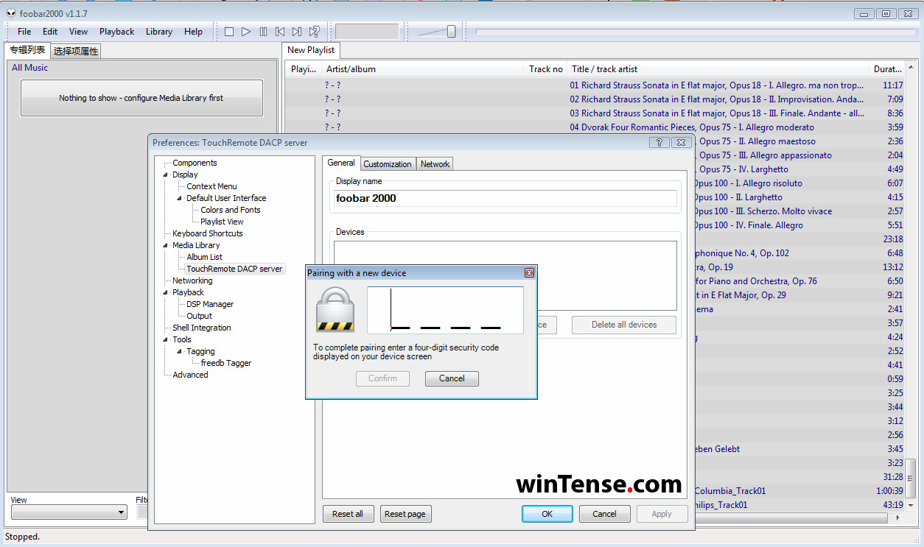Open the File menu
Image resolution: width=924 pixels, height=547 pixels.
tap(24, 32)
